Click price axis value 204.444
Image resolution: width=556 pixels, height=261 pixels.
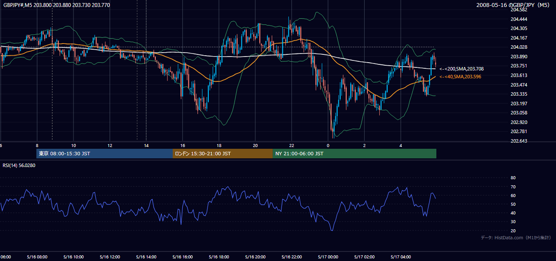pyautogui.click(x=519, y=19)
